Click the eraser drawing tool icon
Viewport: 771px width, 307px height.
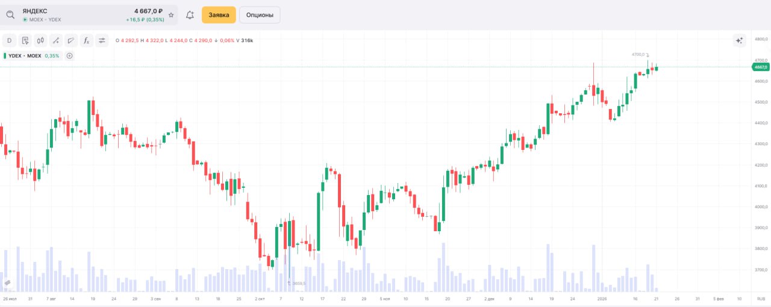point(71,40)
